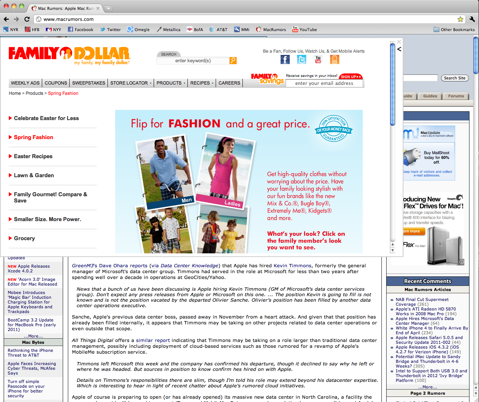
Task: Click the Family Dollar logo
Action: tap(69, 56)
